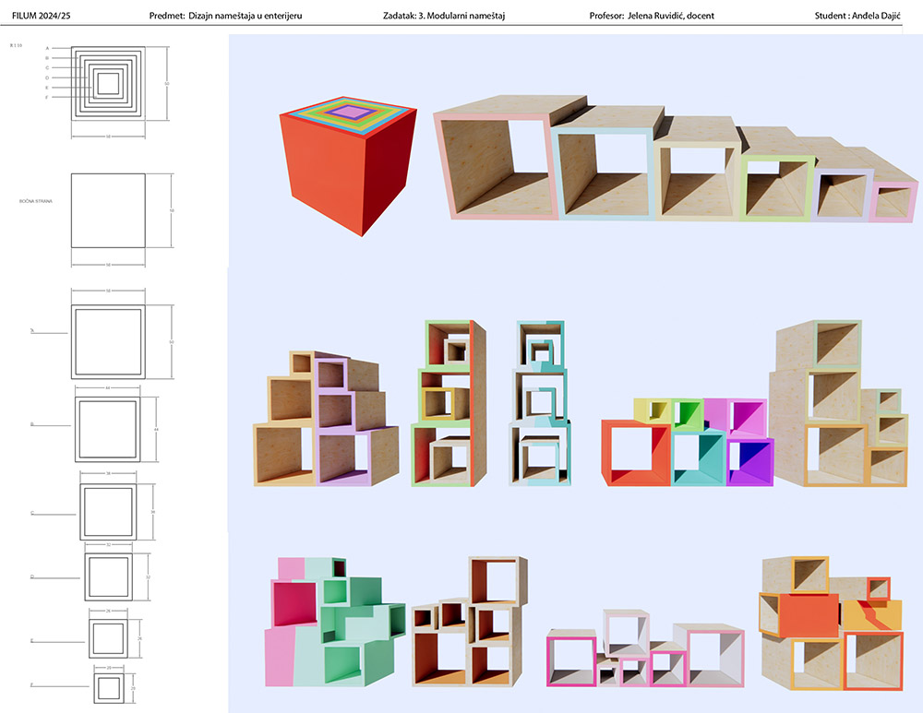
Task: Select the module C technical drawing
Action: 109,512
